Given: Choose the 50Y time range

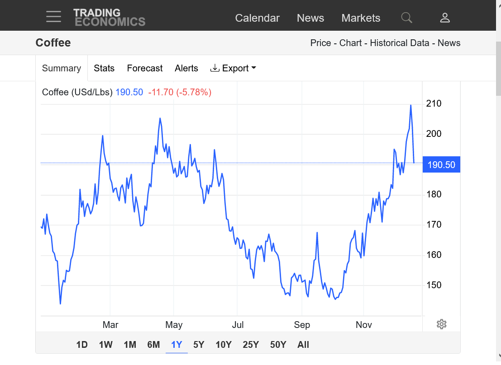Looking at the screenshot, I should click(x=278, y=345).
